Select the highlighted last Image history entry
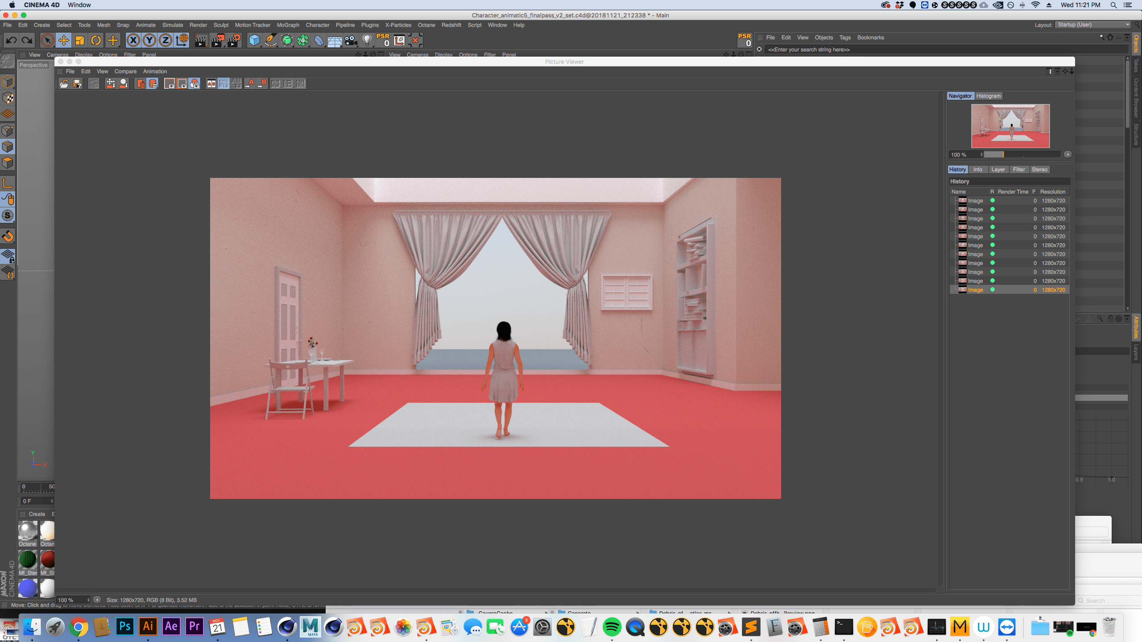 (x=976, y=290)
